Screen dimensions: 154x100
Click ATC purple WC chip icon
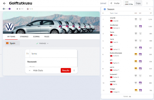140,61
